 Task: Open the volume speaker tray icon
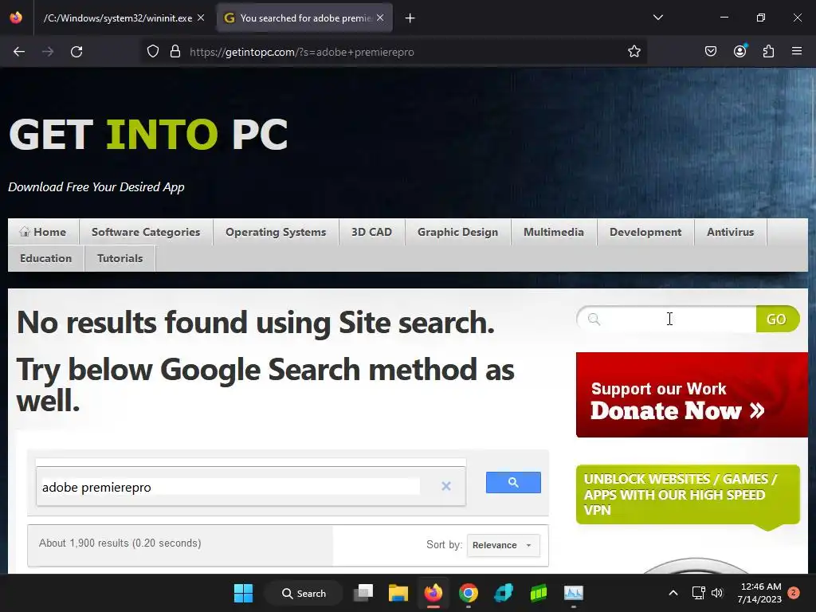[717, 593]
